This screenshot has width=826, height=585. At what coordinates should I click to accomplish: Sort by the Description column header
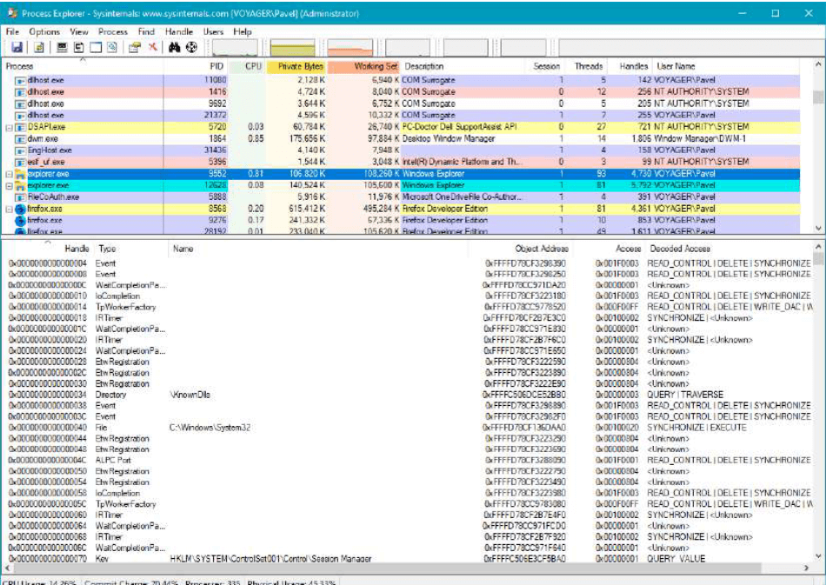click(x=463, y=66)
